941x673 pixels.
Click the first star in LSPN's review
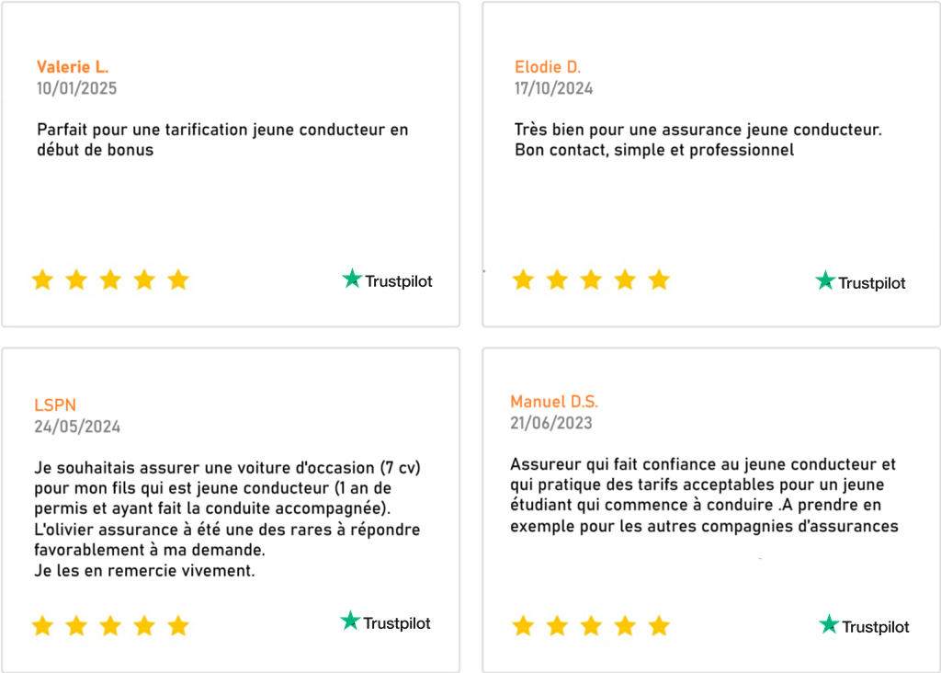click(x=42, y=626)
